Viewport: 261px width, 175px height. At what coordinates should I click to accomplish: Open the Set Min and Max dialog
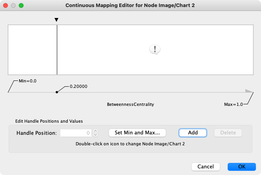(x=137, y=133)
